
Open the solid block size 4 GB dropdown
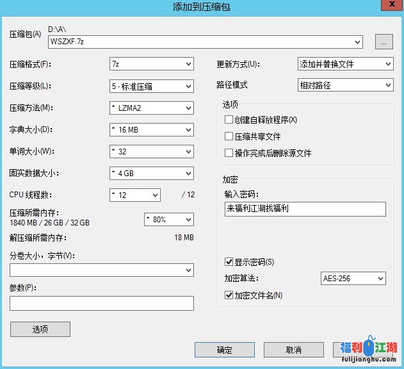[151, 173]
